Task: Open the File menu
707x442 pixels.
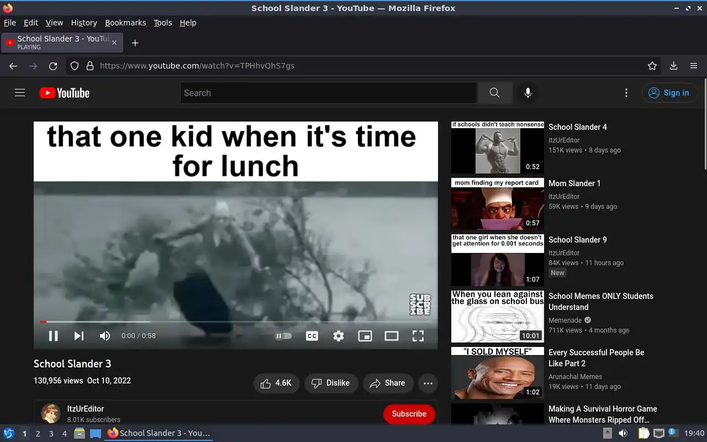Action: [x=10, y=23]
